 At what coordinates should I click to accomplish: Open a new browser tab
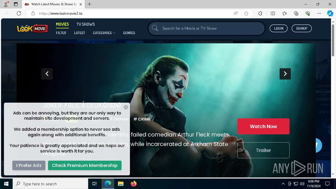(90, 4)
